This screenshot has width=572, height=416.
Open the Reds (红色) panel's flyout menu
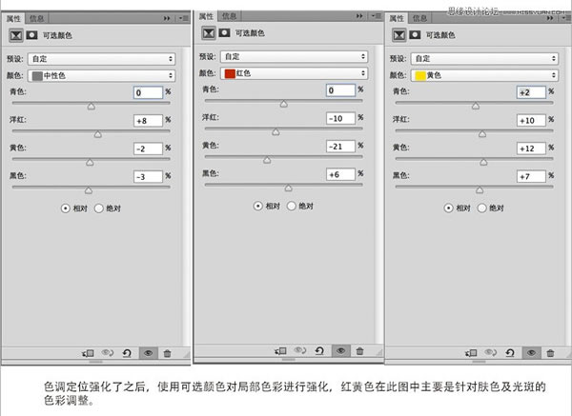pyautogui.click(x=377, y=16)
